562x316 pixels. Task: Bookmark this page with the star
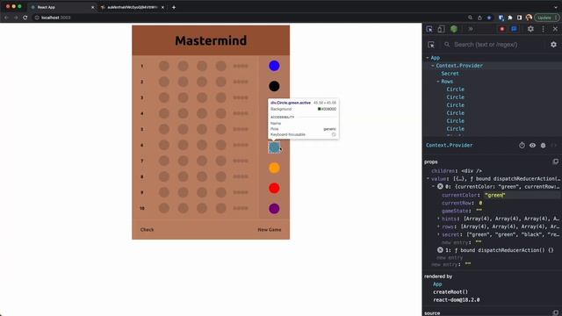tap(489, 18)
